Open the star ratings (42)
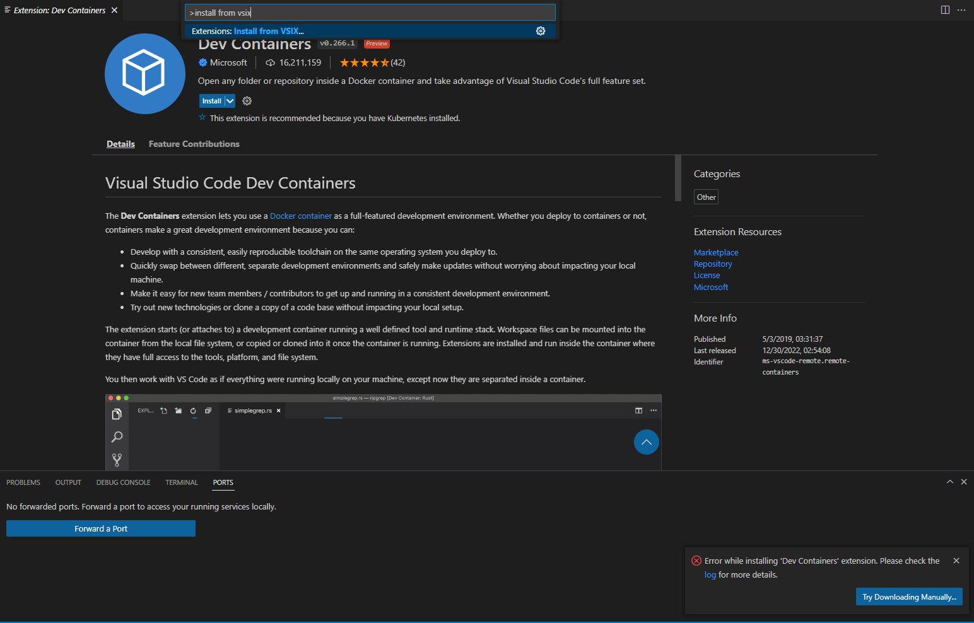The image size is (974, 623). [x=372, y=62]
